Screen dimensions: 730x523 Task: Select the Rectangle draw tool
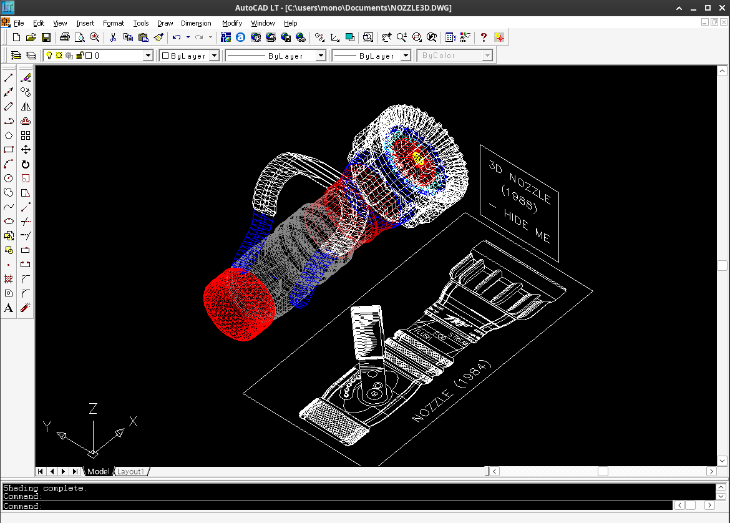tap(8, 150)
